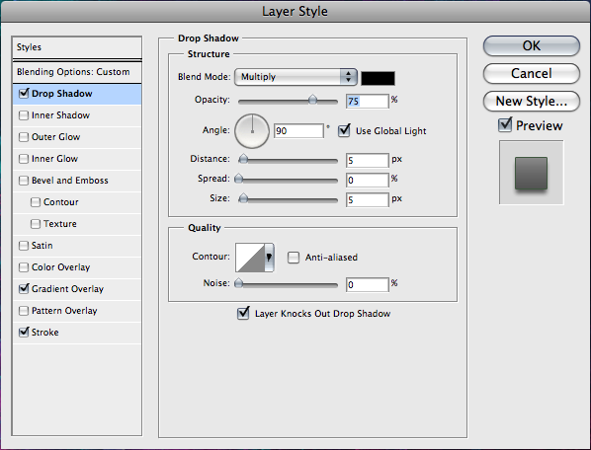This screenshot has width=591, height=450.
Task: Uncheck the Gradient Overlay checkbox
Action: coord(24,289)
